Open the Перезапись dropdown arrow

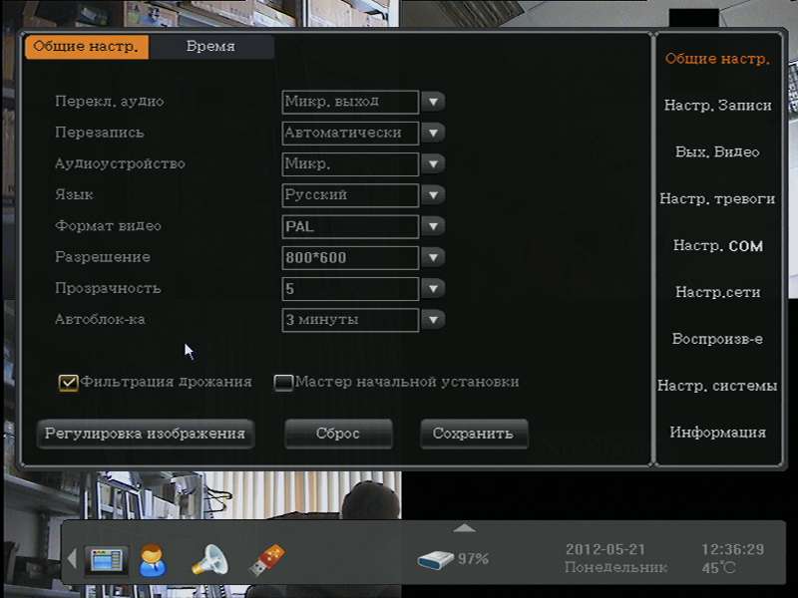[433, 133]
